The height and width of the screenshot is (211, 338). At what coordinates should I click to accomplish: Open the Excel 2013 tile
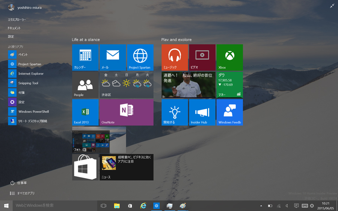pos(85,112)
